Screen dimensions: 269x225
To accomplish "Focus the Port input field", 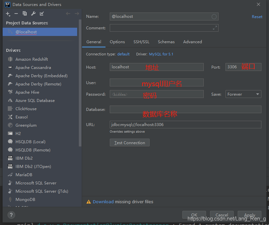I will pyautogui.click(x=243, y=67).
